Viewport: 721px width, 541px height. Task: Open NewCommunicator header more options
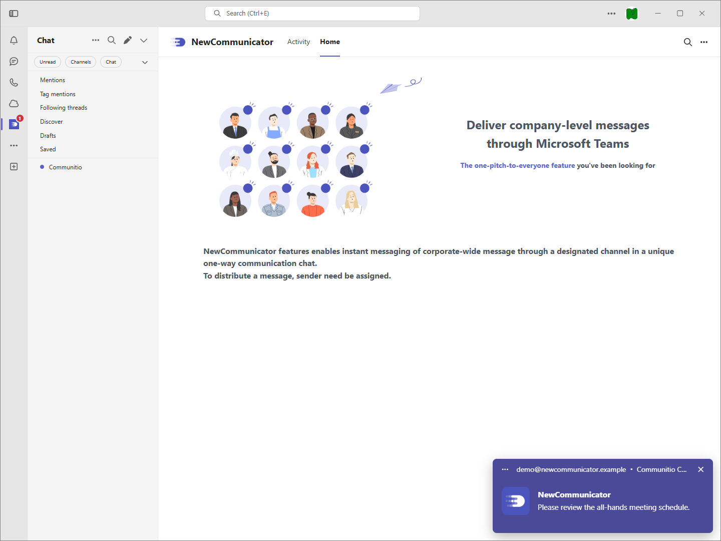pos(704,42)
